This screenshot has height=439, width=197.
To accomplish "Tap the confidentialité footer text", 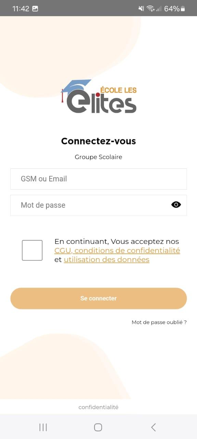I will [x=98, y=407].
